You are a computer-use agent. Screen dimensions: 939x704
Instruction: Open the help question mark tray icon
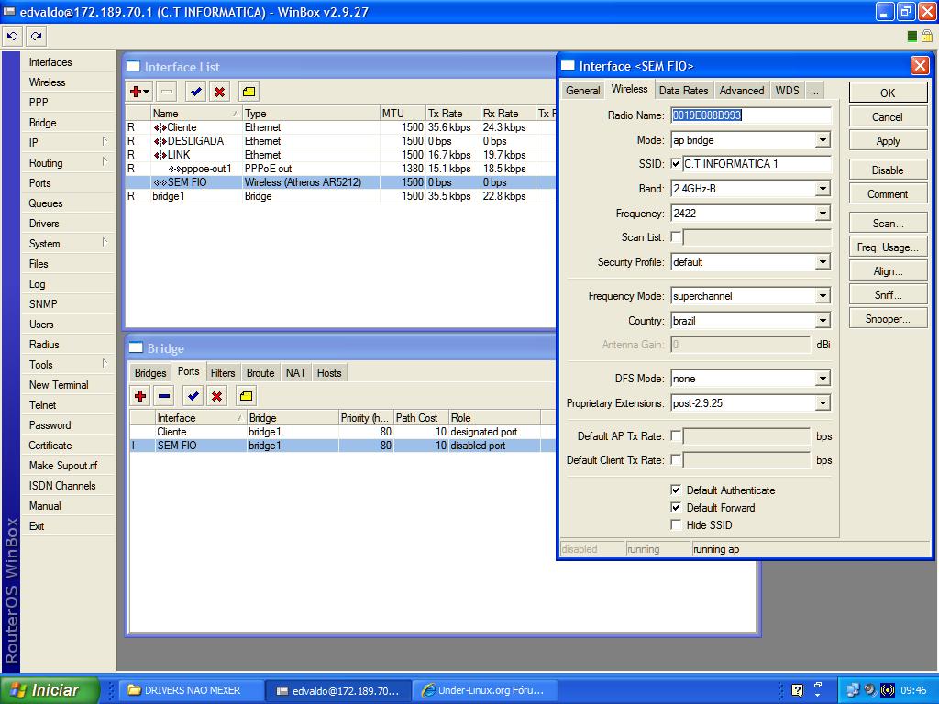[797, 690]
